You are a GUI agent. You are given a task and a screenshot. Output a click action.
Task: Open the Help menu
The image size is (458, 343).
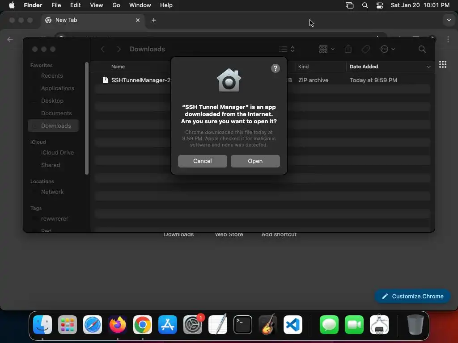(x=166, y=5)
